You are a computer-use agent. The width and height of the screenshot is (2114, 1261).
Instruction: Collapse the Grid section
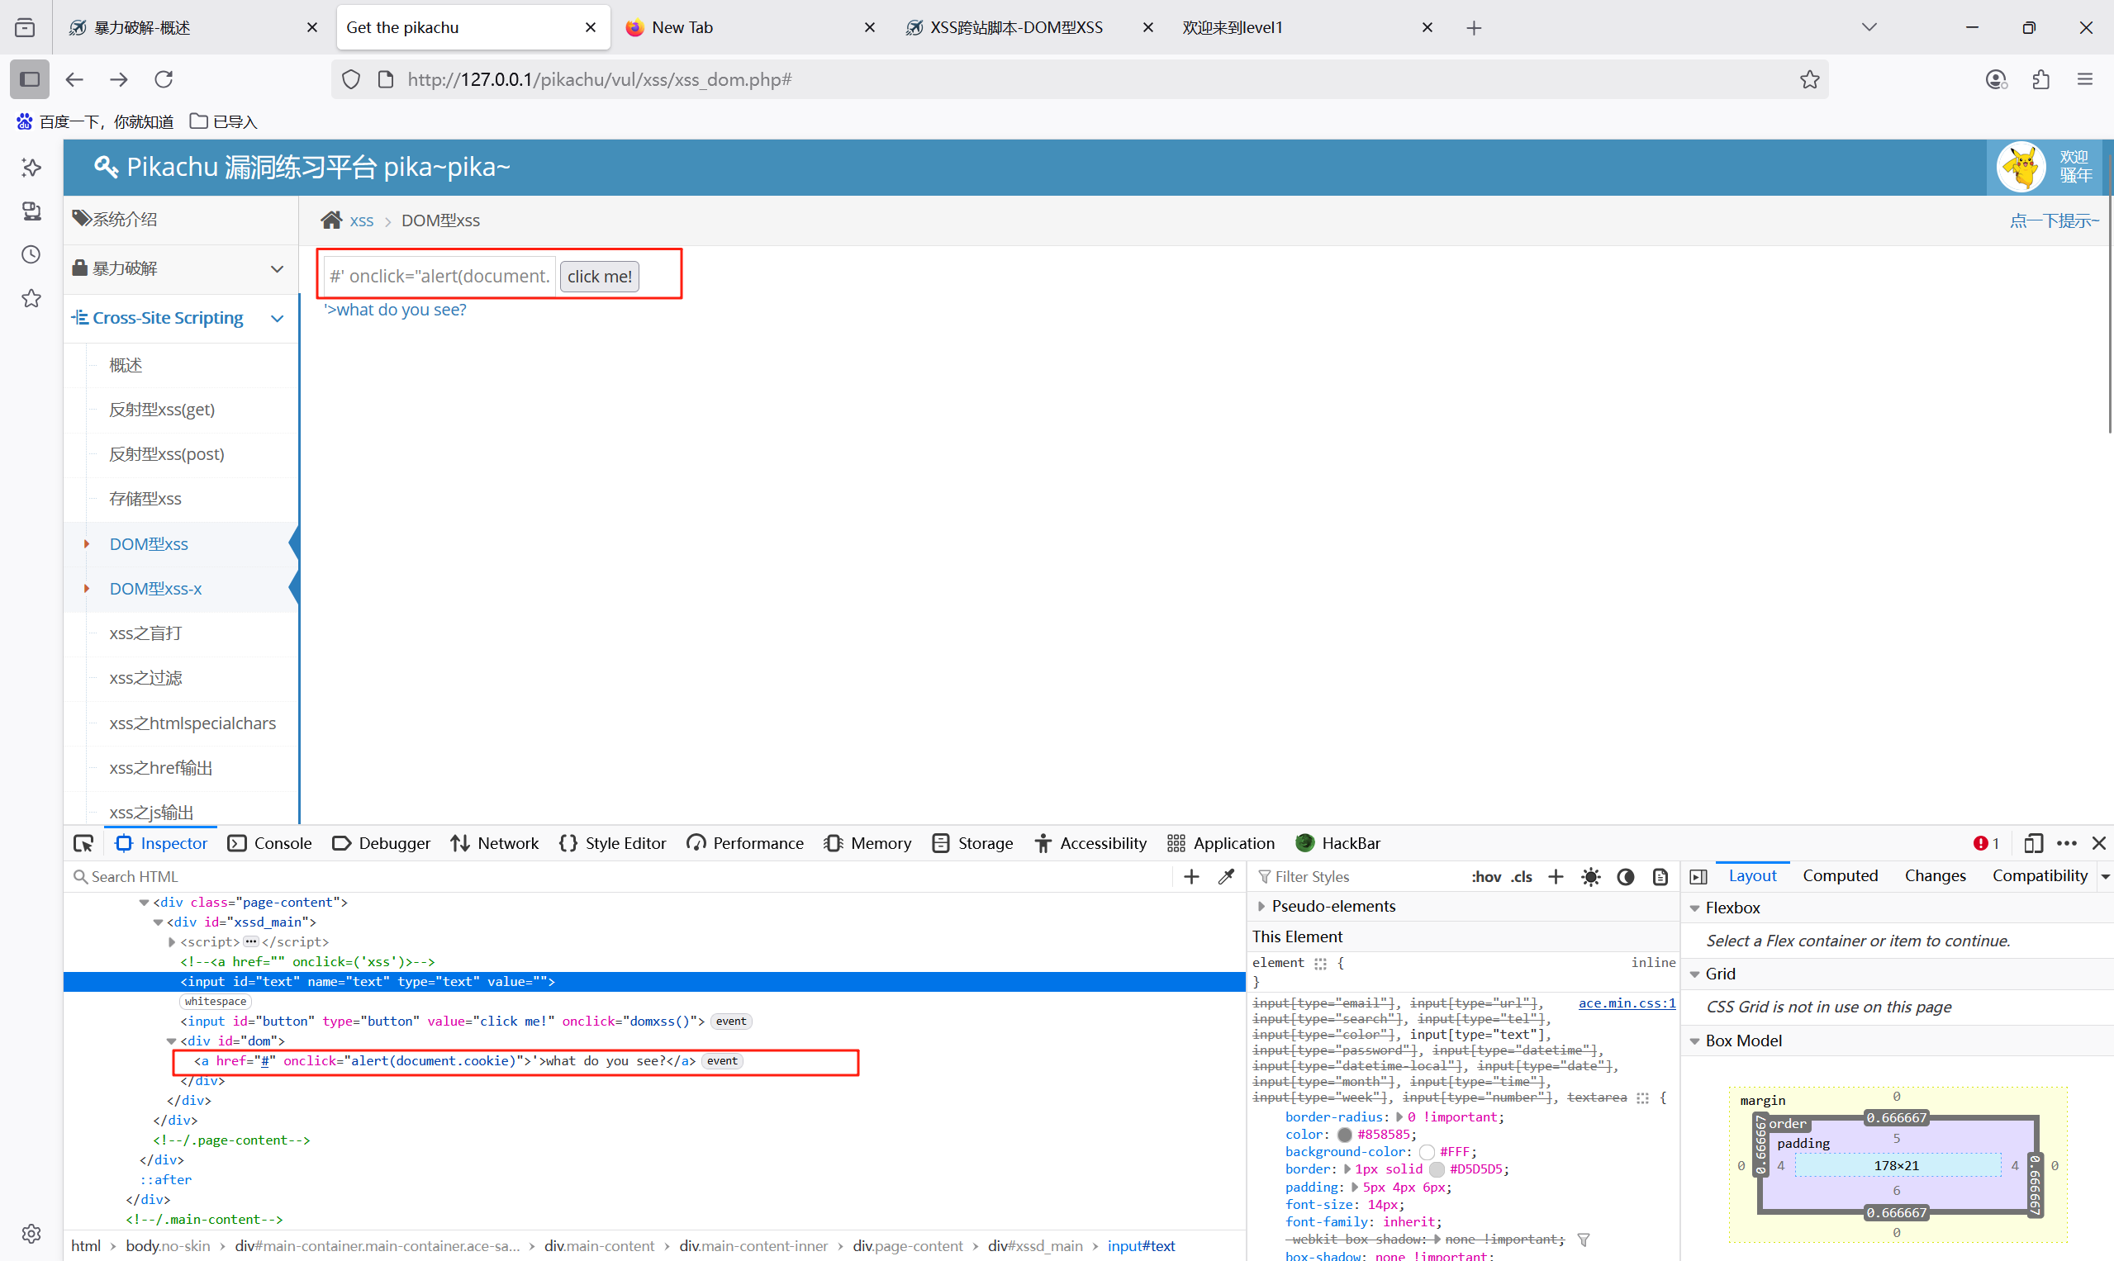tap(1694, 974)
